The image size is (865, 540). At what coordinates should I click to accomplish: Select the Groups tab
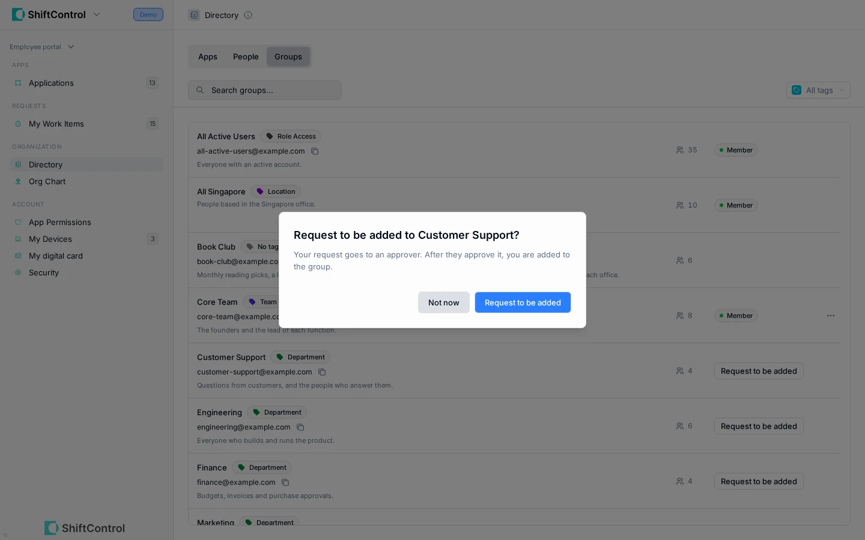[288, 56]
